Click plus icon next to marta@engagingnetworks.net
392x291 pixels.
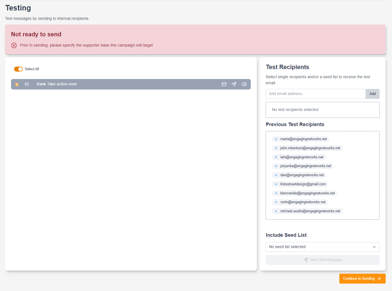pyautogui.click(x=276, y=139)
